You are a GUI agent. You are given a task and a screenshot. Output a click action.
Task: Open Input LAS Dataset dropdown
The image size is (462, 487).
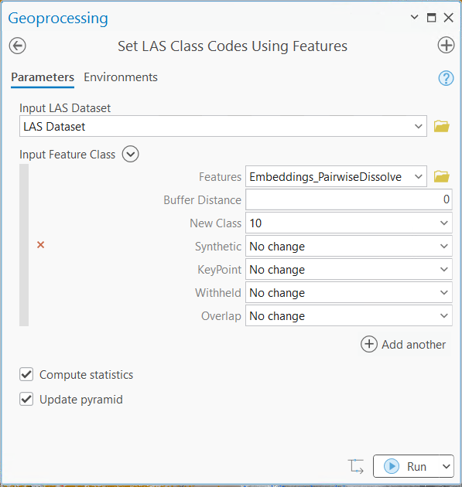(x=418, y=127)
